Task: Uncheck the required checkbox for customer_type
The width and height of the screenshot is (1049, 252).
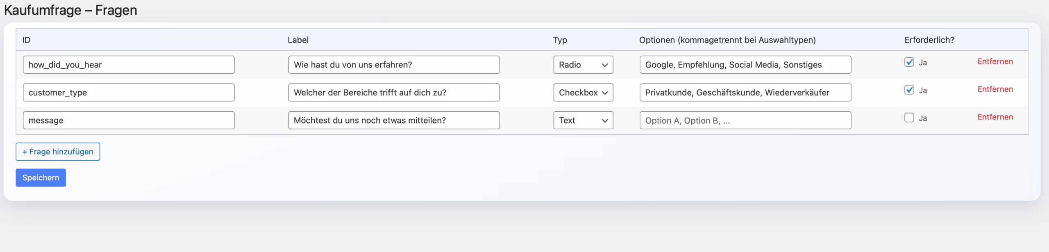Action: (909, 90)
